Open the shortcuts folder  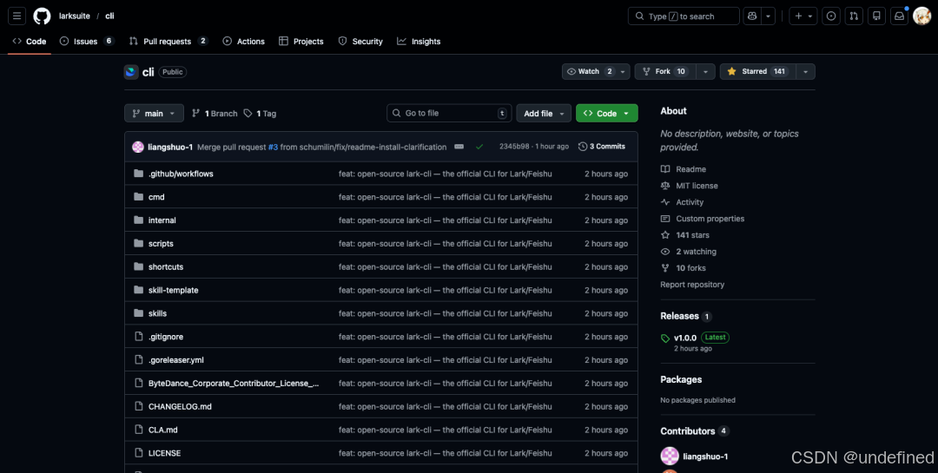click(166, 266)
